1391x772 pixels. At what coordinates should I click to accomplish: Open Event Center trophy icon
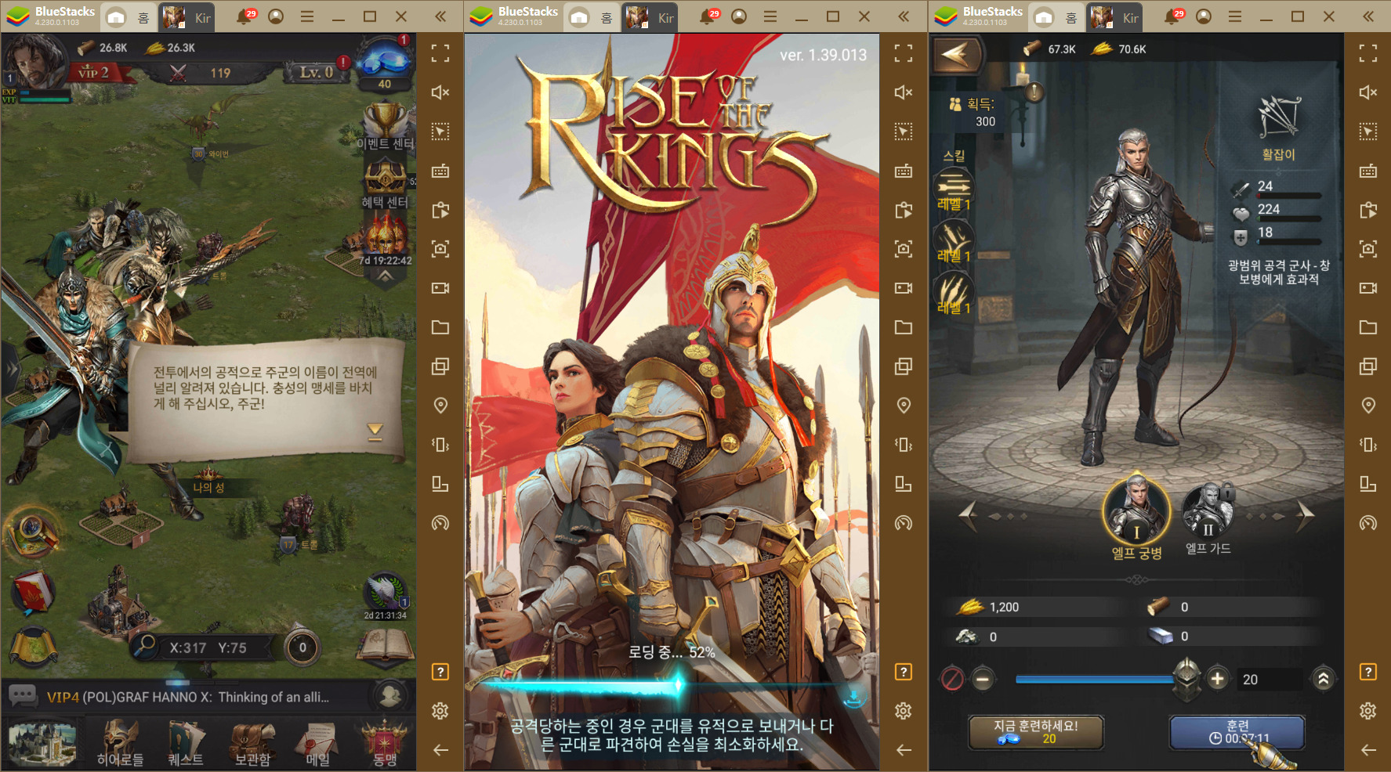[x=385, y=125]
